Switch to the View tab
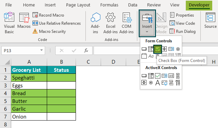The image size is (218, 128). 175,5
